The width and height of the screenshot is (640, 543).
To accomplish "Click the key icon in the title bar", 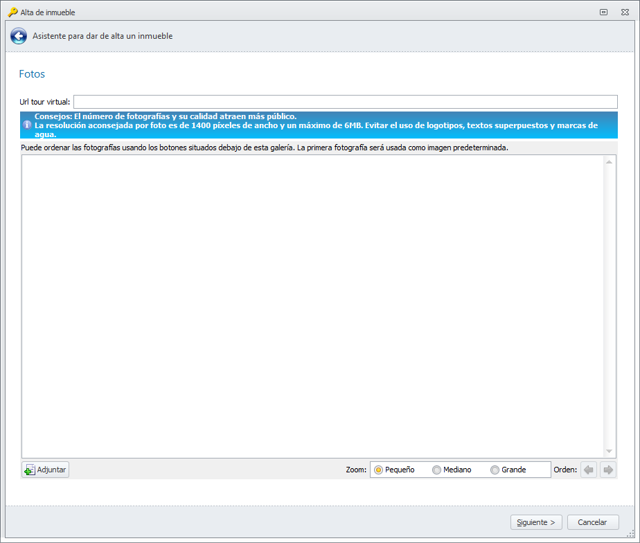I will [x=12, y=12].
